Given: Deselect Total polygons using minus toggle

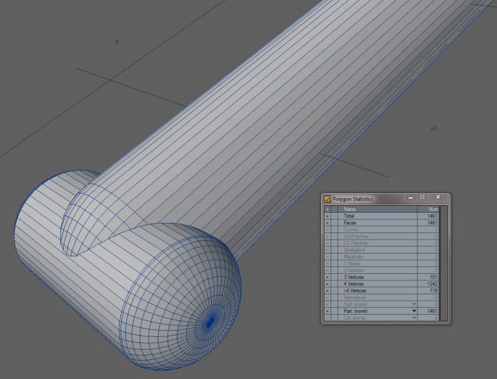Looking at the screenshot, I should click(334, 216).
